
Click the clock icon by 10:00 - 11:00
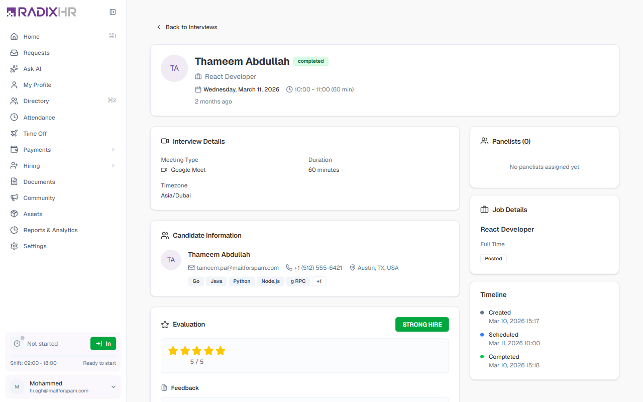289,89
